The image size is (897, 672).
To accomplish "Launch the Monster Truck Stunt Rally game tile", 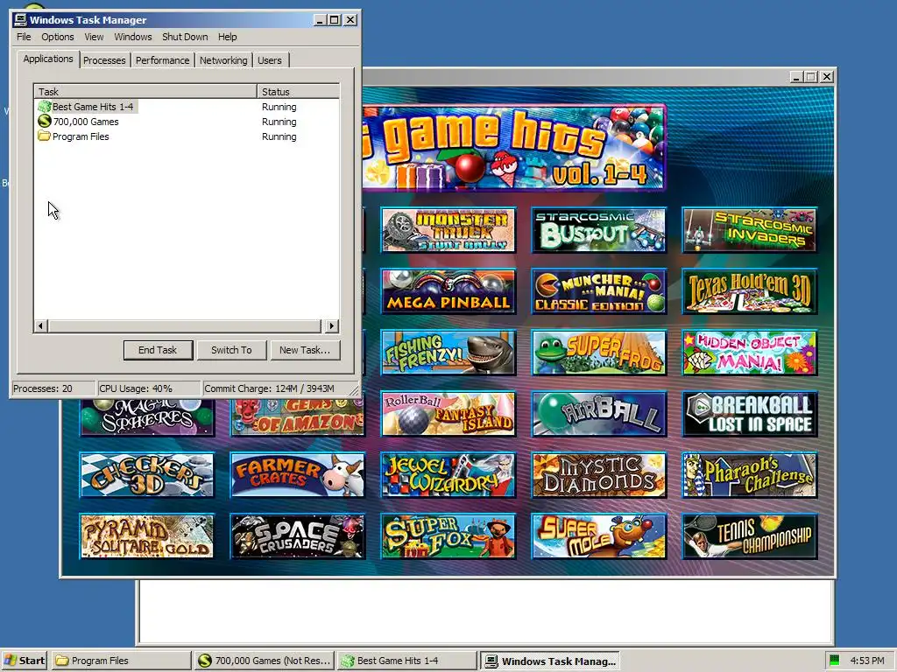I will point(448,230).
